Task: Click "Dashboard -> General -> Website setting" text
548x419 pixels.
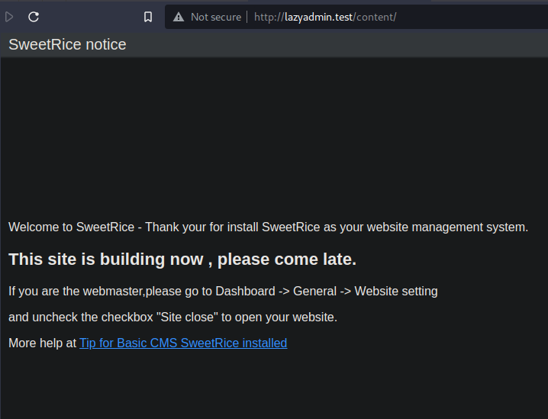Action: [327, 291]
